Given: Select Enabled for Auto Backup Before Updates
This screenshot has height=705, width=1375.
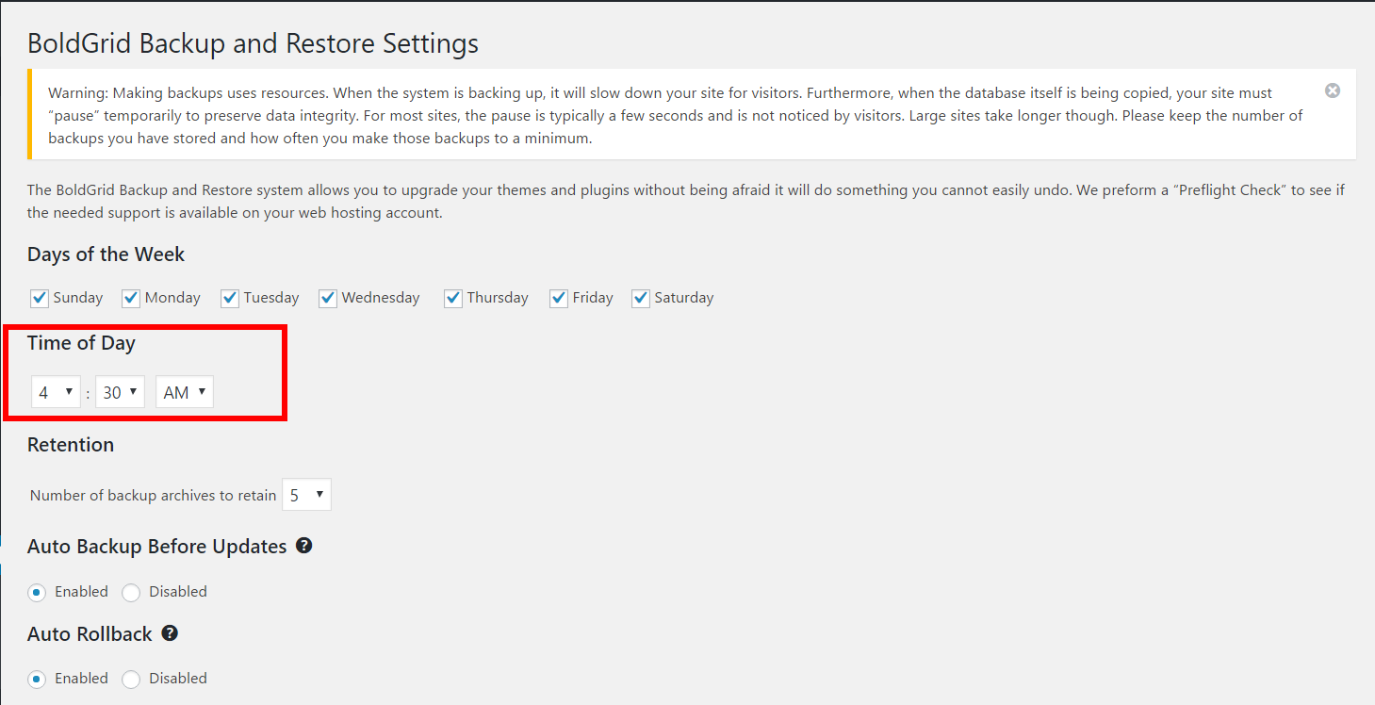Looking at the screenshot, I should tap(37, 593).
